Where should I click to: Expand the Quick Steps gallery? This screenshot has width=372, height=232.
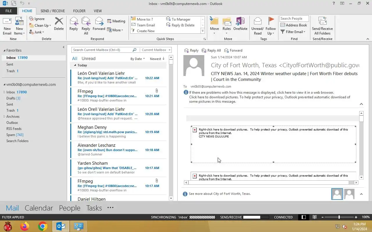[x=203, y=31]
